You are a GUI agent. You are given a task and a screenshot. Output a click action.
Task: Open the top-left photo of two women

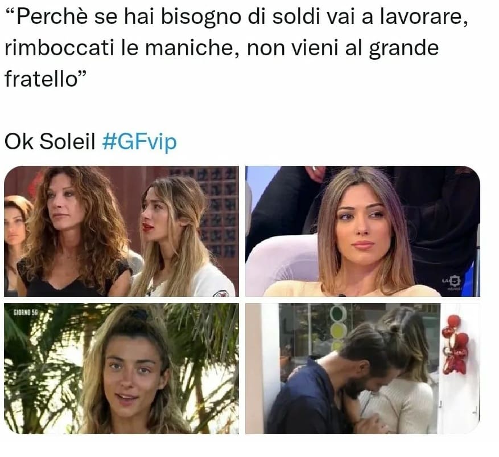(121, 231)
